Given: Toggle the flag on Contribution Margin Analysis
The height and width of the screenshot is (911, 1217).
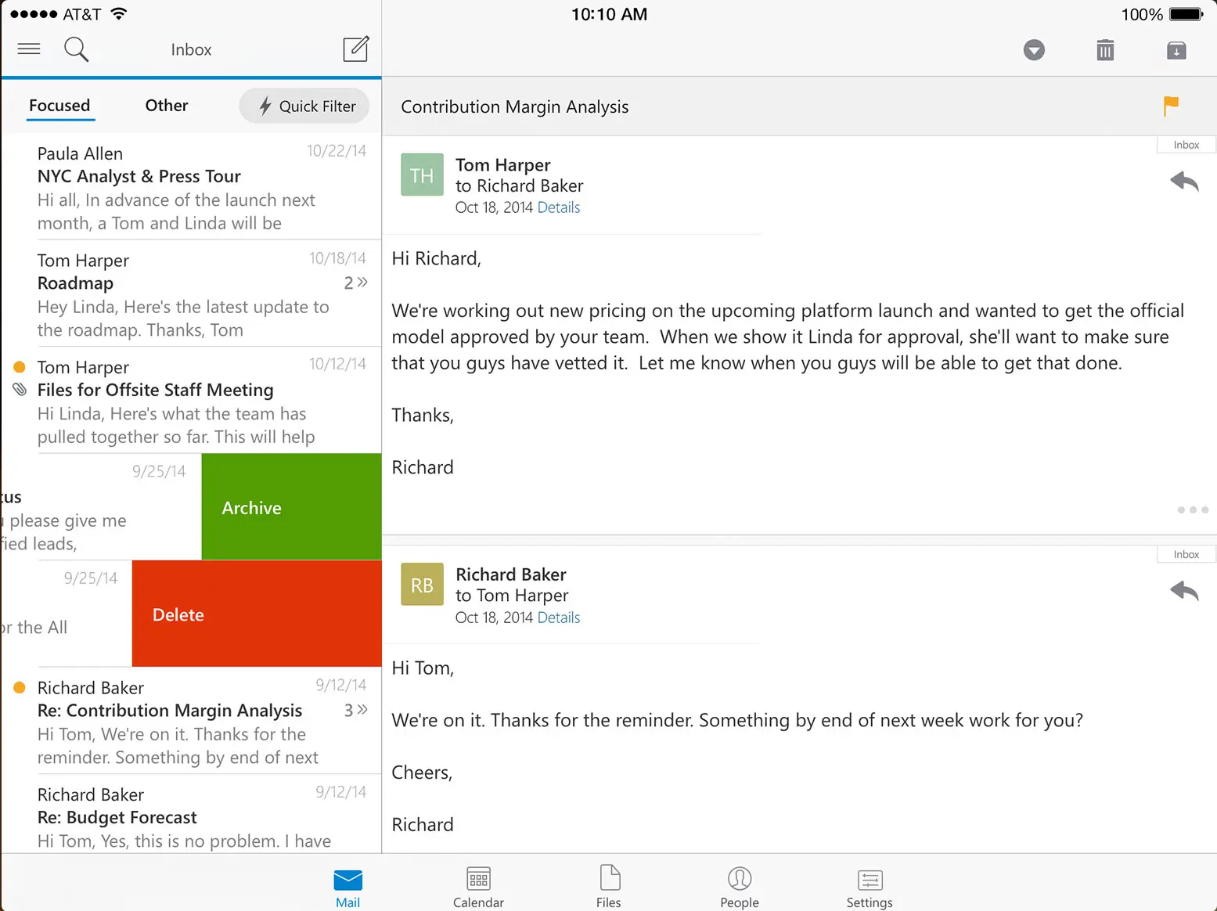Looking at the screenshot, I should click(1171, 106).
